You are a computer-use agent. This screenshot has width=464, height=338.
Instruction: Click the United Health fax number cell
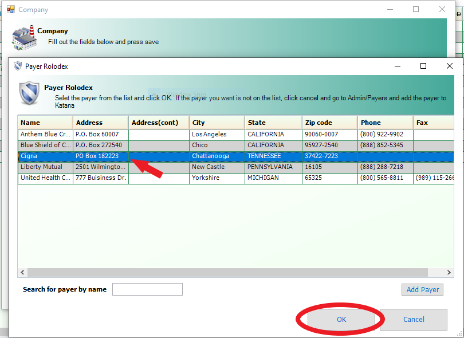[434, 178]
